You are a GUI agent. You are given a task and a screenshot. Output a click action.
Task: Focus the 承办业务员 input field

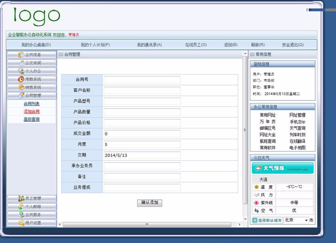tap(142, 166)
